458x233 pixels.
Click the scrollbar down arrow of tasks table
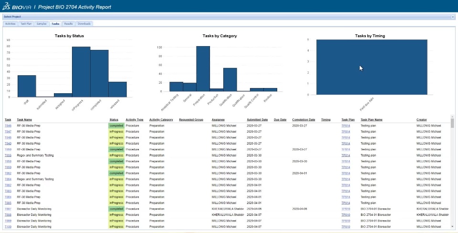[452, 226]
